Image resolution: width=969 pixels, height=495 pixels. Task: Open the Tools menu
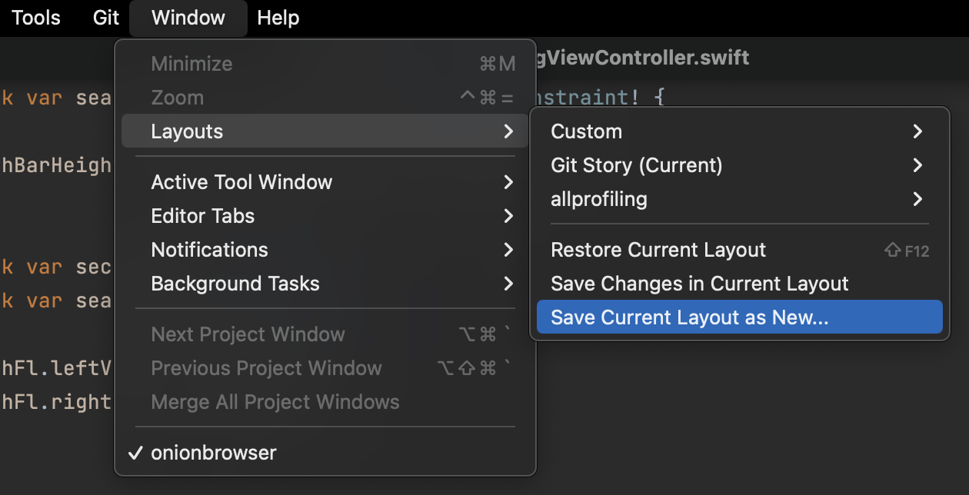coord(36,18)
